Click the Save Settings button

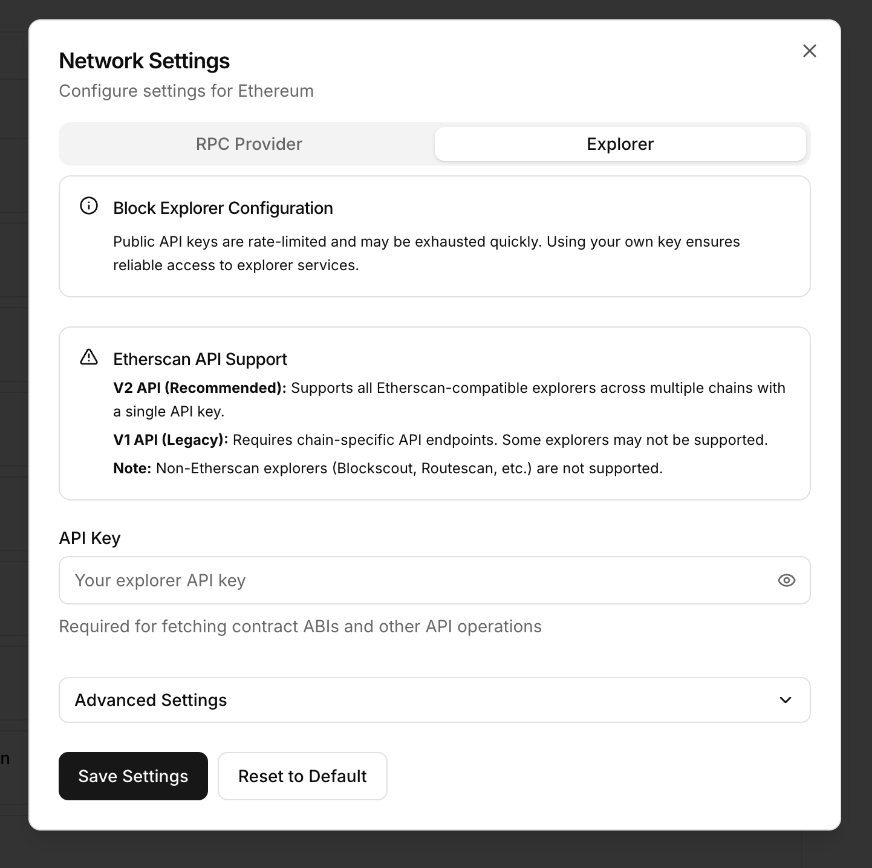coord(133,776)
